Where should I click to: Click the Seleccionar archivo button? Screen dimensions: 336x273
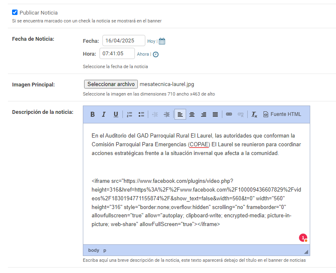click(111, 84)
